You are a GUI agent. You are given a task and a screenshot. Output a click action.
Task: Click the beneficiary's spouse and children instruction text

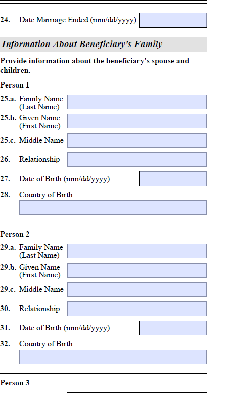95,65
